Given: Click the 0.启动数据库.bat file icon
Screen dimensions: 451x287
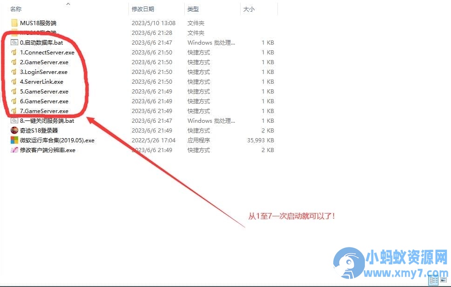Looking at the screenshot, I should [x=14, y=42].
